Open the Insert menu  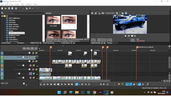pos(17,4)
